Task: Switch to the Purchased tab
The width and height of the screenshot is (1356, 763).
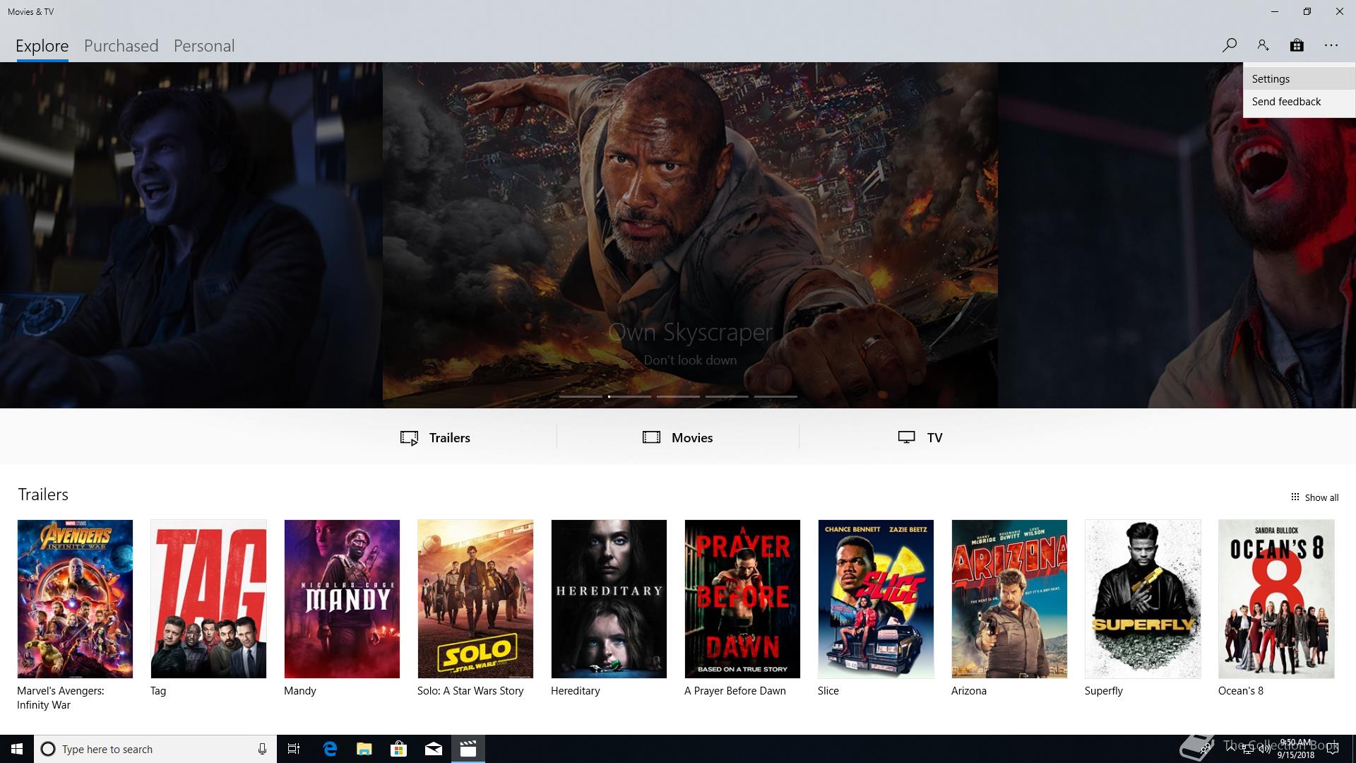Action: point(121,46)
